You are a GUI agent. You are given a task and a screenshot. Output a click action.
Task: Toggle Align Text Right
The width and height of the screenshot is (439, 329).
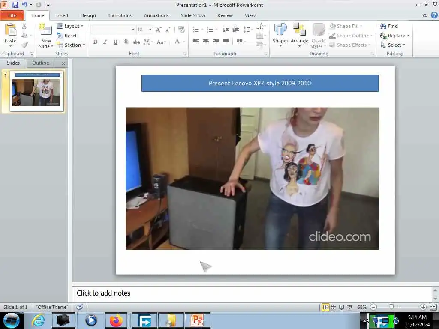point(216,42)
